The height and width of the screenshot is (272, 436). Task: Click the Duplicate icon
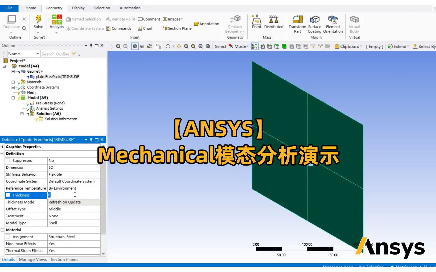(x=11, y=19)
